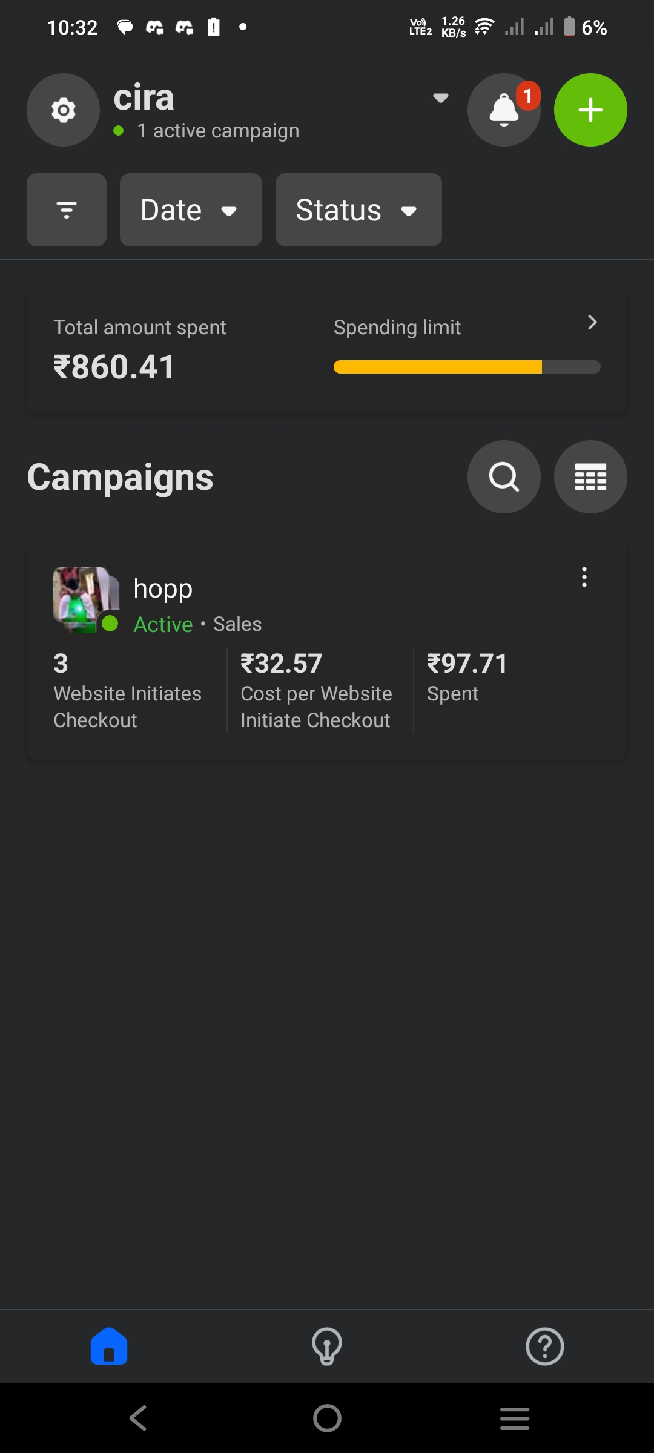Click the spending limit progress bar
Image resolution: width=654 pixels, height=1453 pixels.
click(x=466, y=367)
